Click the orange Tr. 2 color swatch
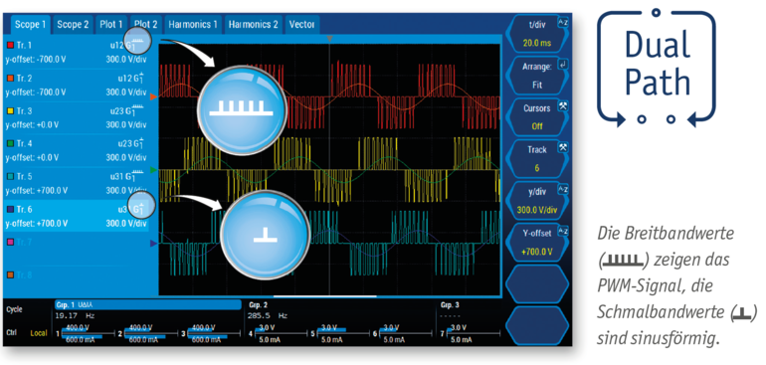Viewport: 766px width, 365px height. [x=10, y=79]
